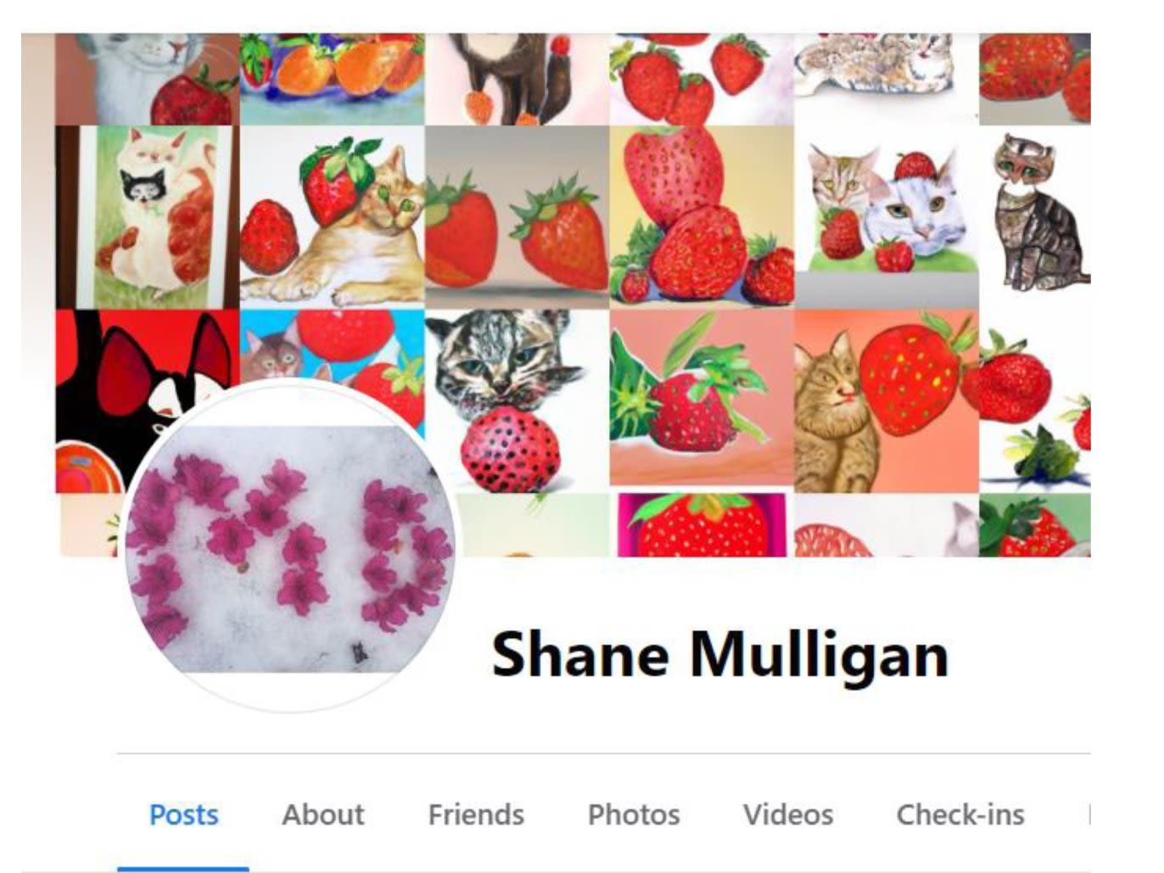Select the strawberry on magenta background painting

pyautogui.click(x=702, y=525)
